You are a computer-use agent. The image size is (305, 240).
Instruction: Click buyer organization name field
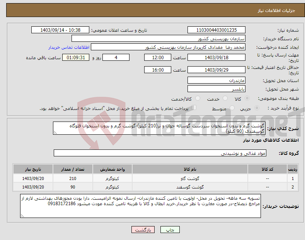point(158,39)
